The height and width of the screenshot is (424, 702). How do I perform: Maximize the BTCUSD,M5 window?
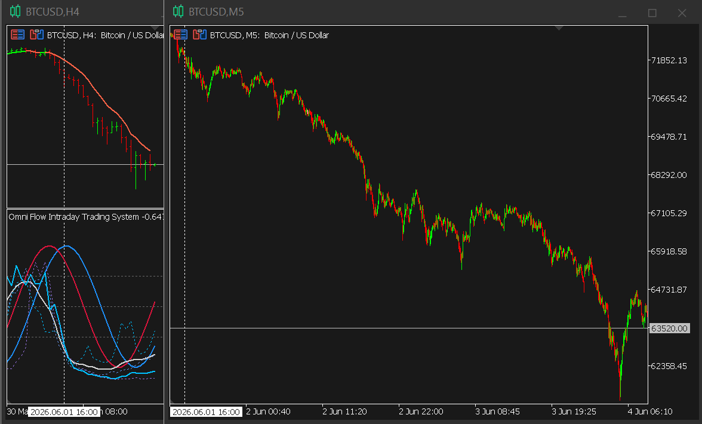tap(652, 13)
